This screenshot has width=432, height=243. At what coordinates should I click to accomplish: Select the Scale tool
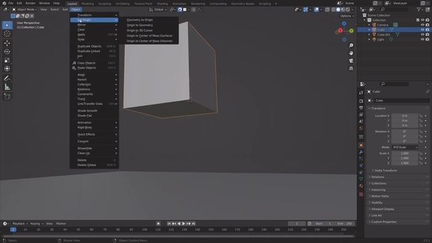point(7,60)
